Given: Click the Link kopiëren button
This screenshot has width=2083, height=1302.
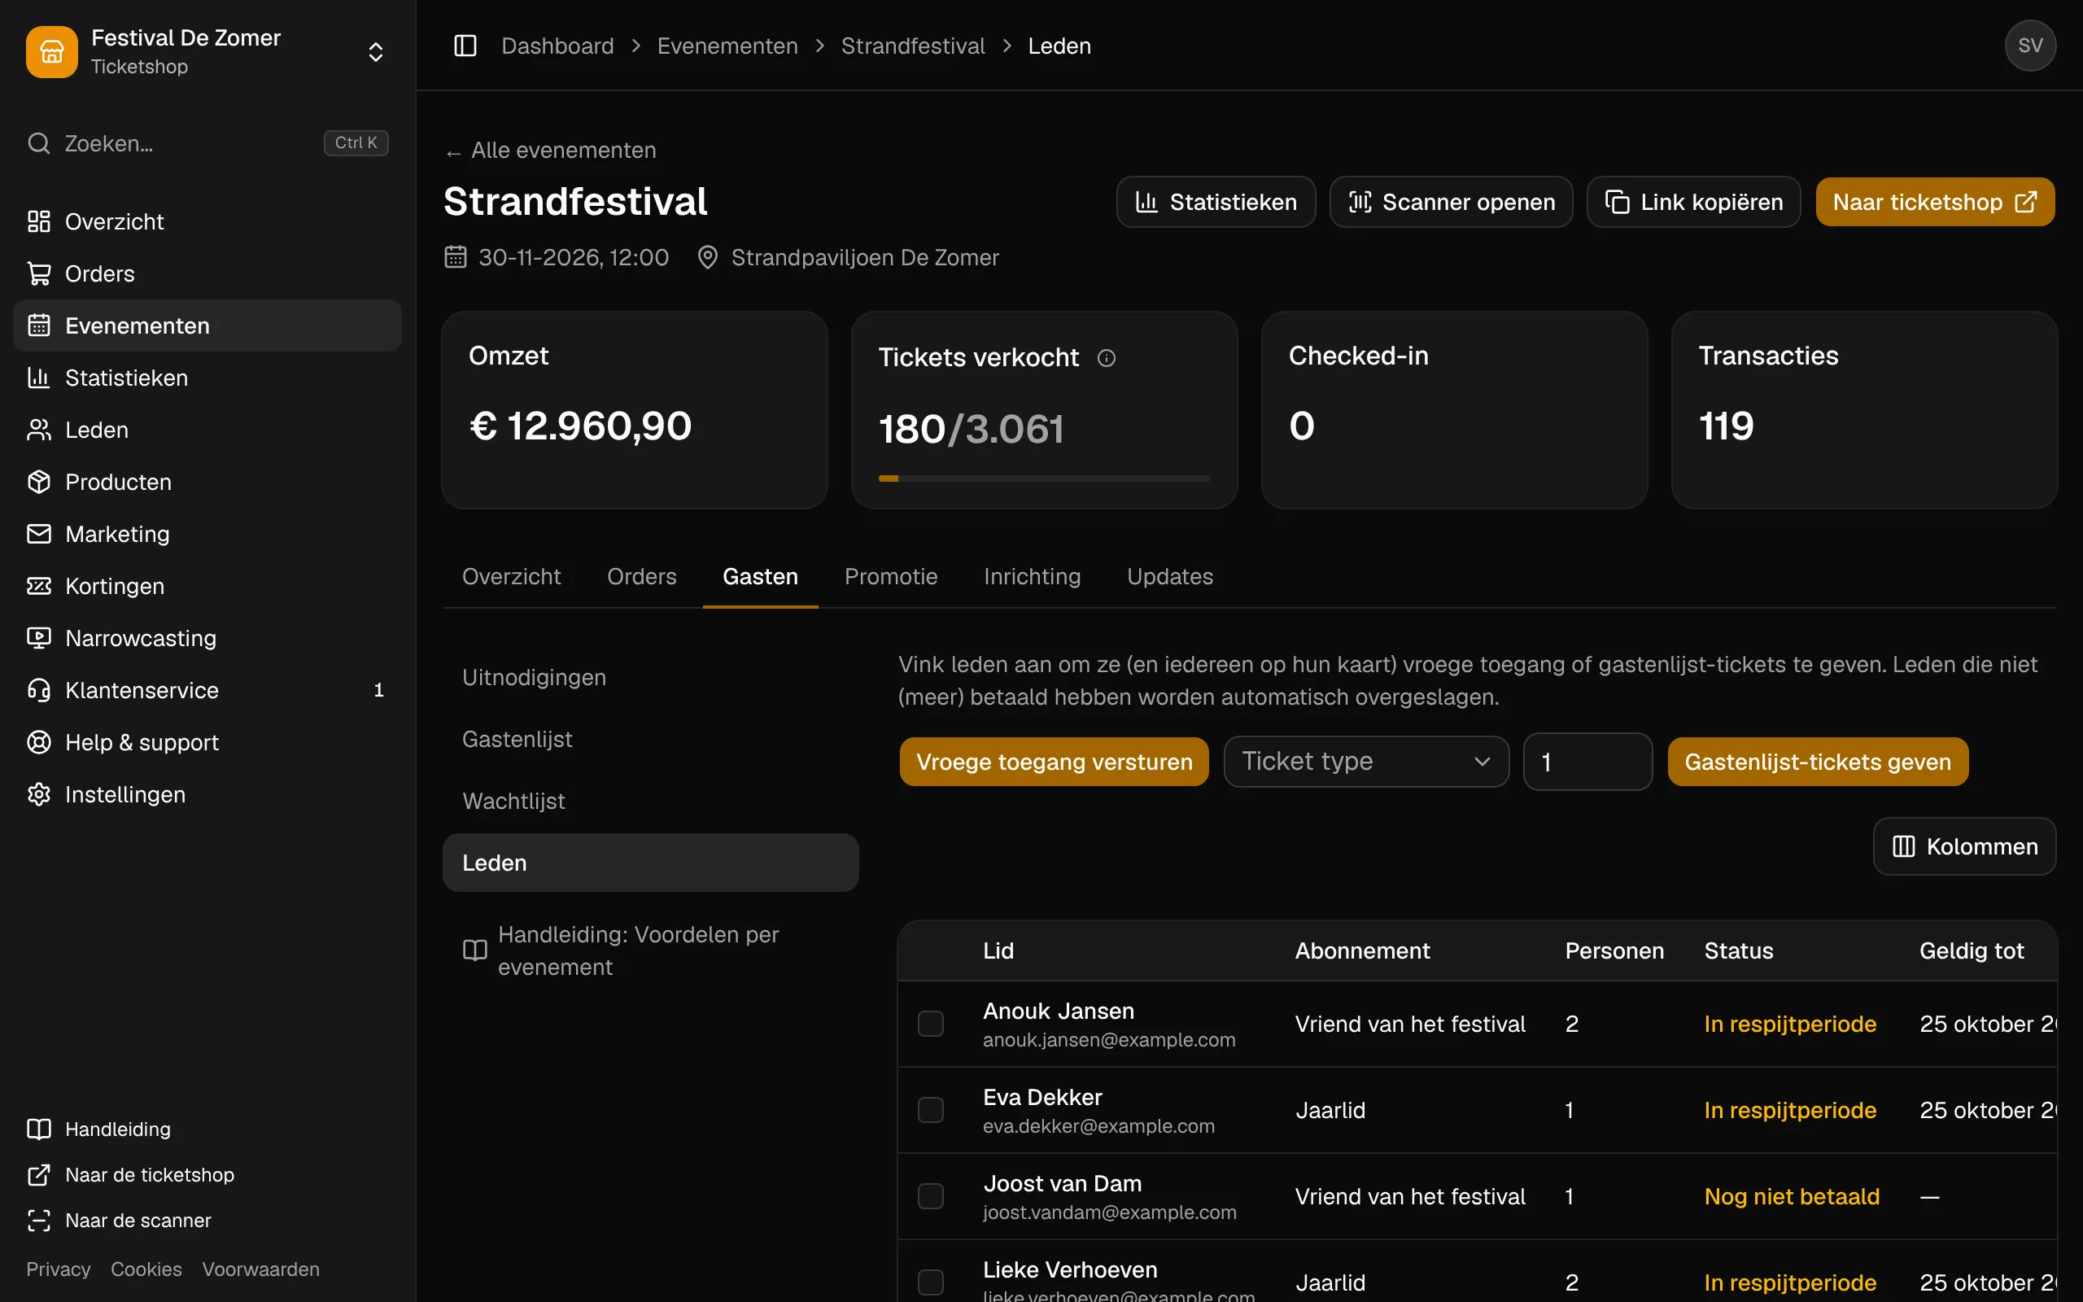Looking at the screenshot, I should (x=1693, y=203).
